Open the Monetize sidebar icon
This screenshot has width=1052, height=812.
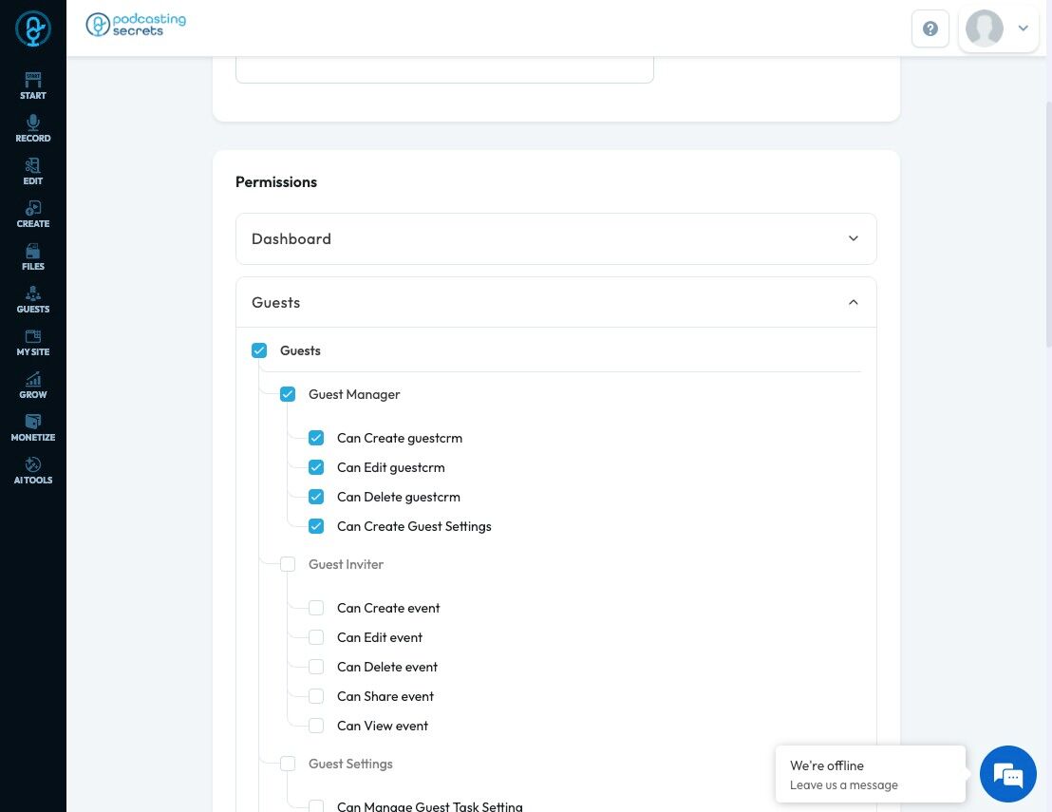coord(33,427)
